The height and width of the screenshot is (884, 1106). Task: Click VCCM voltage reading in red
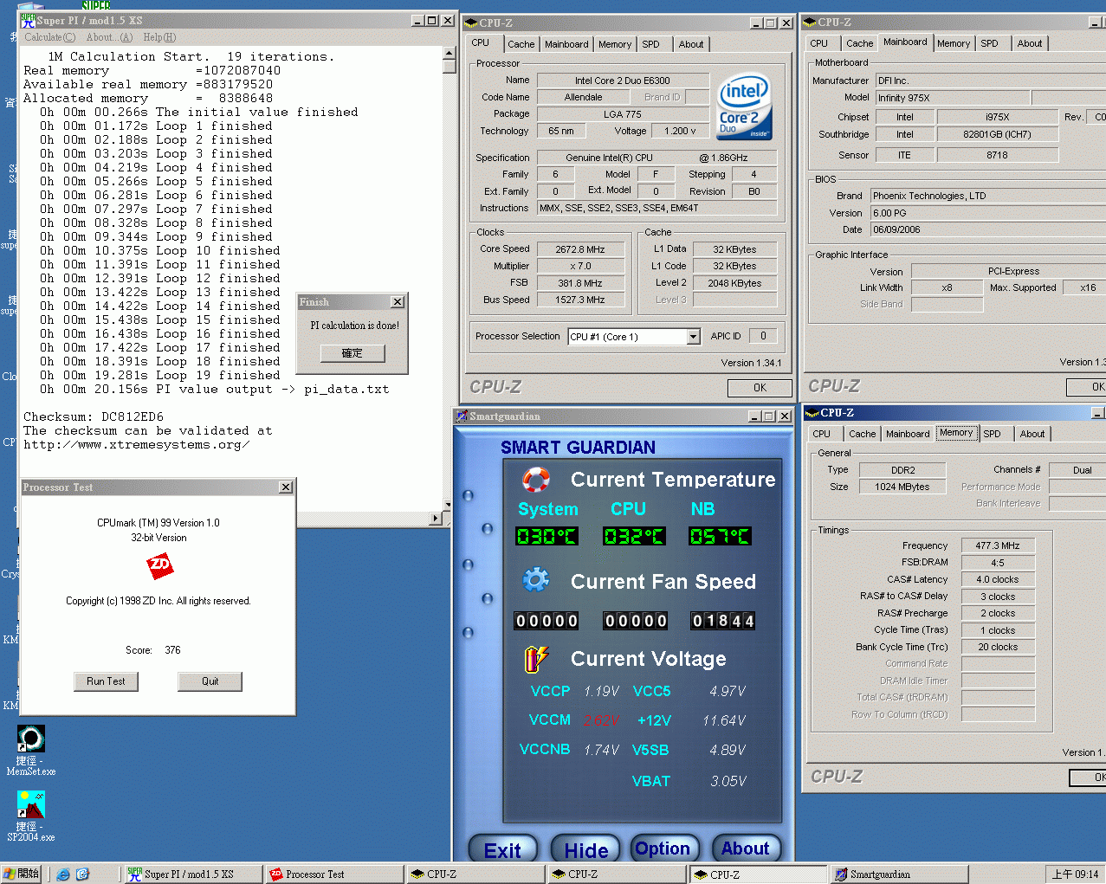click(601, 720)
